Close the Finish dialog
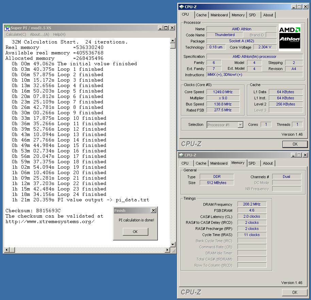 pos(153,211)
